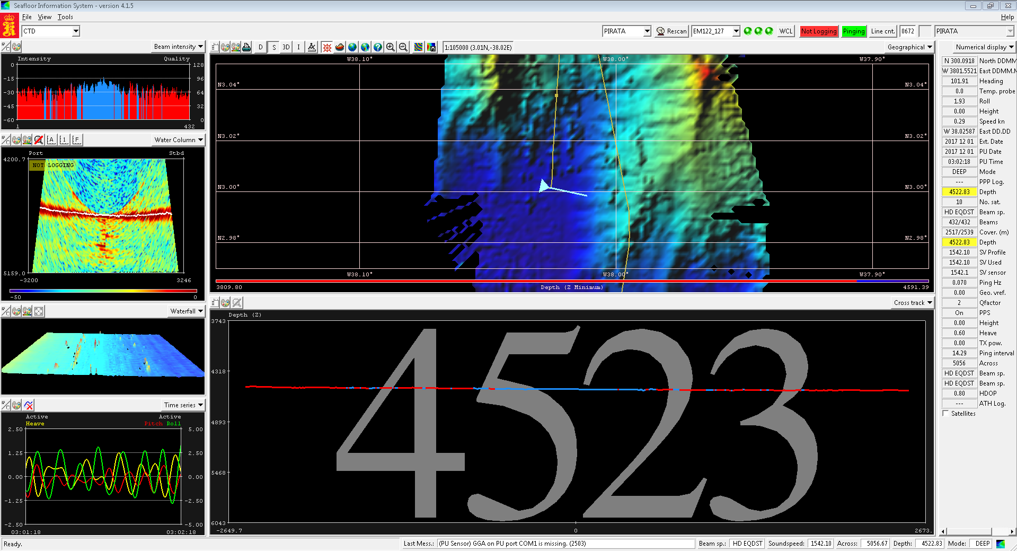This screenshot has width=1017, height=551.
Task: Click crossed-out magnifier in Water Column toolbar
Action: coord(38,140)
